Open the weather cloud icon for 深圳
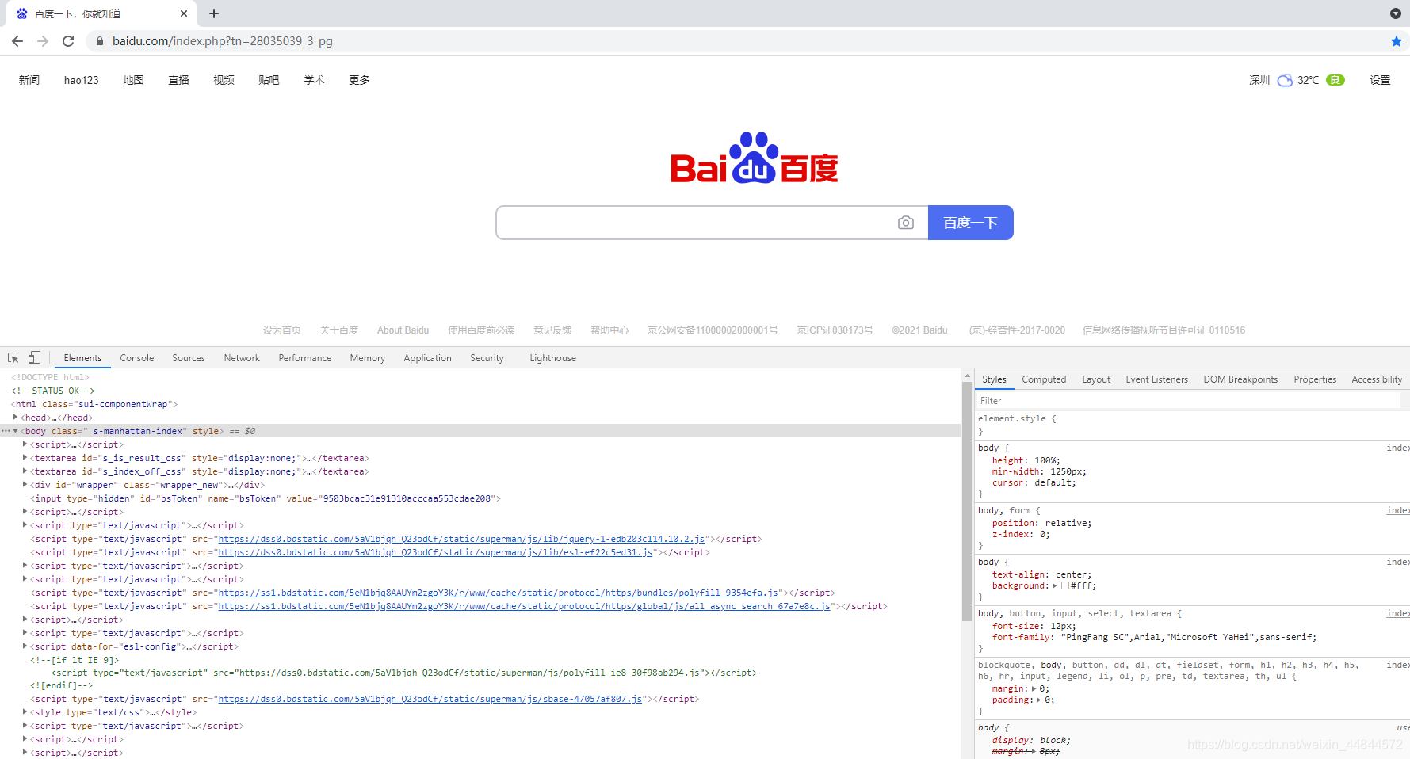The image size is (1410, 759). click(1285, 80)
